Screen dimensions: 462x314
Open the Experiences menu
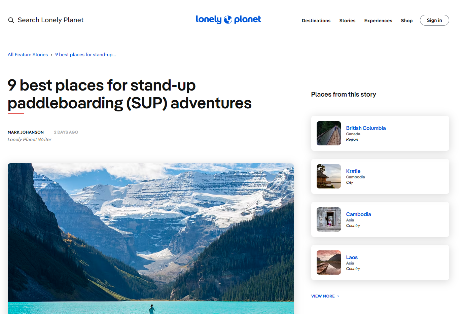click(x=378, y=21)
